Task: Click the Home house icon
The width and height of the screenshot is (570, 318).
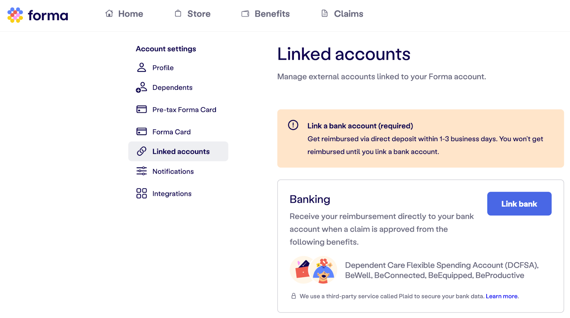Action: [x=109, y=14]
